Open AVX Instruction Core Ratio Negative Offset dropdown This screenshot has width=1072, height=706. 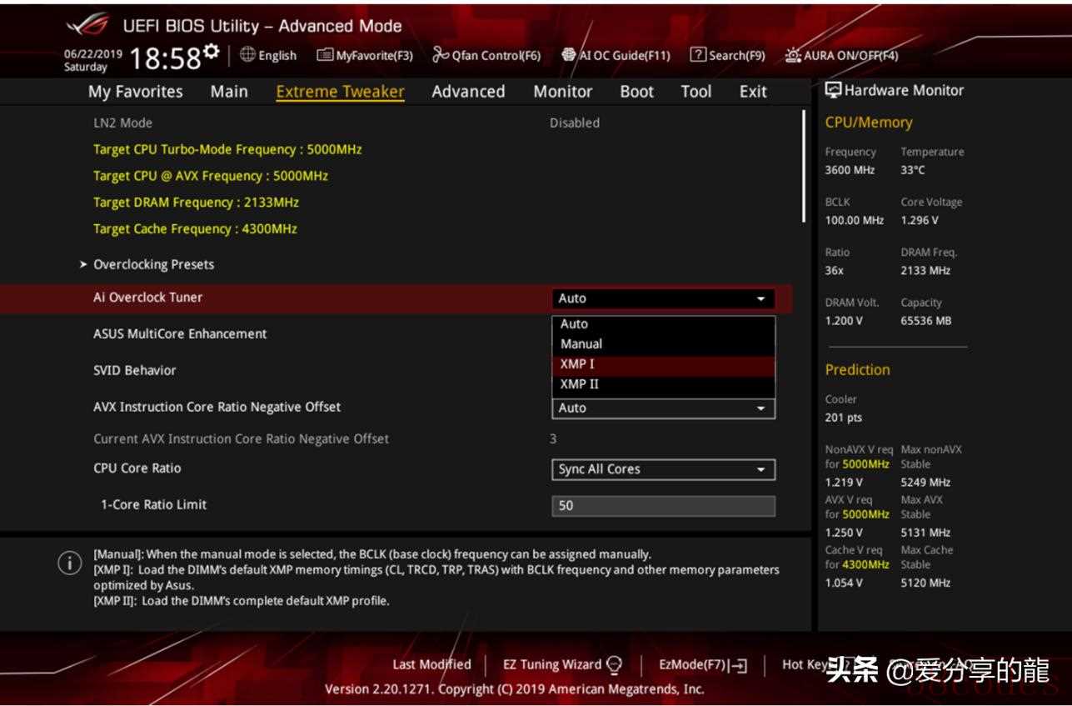663,408
